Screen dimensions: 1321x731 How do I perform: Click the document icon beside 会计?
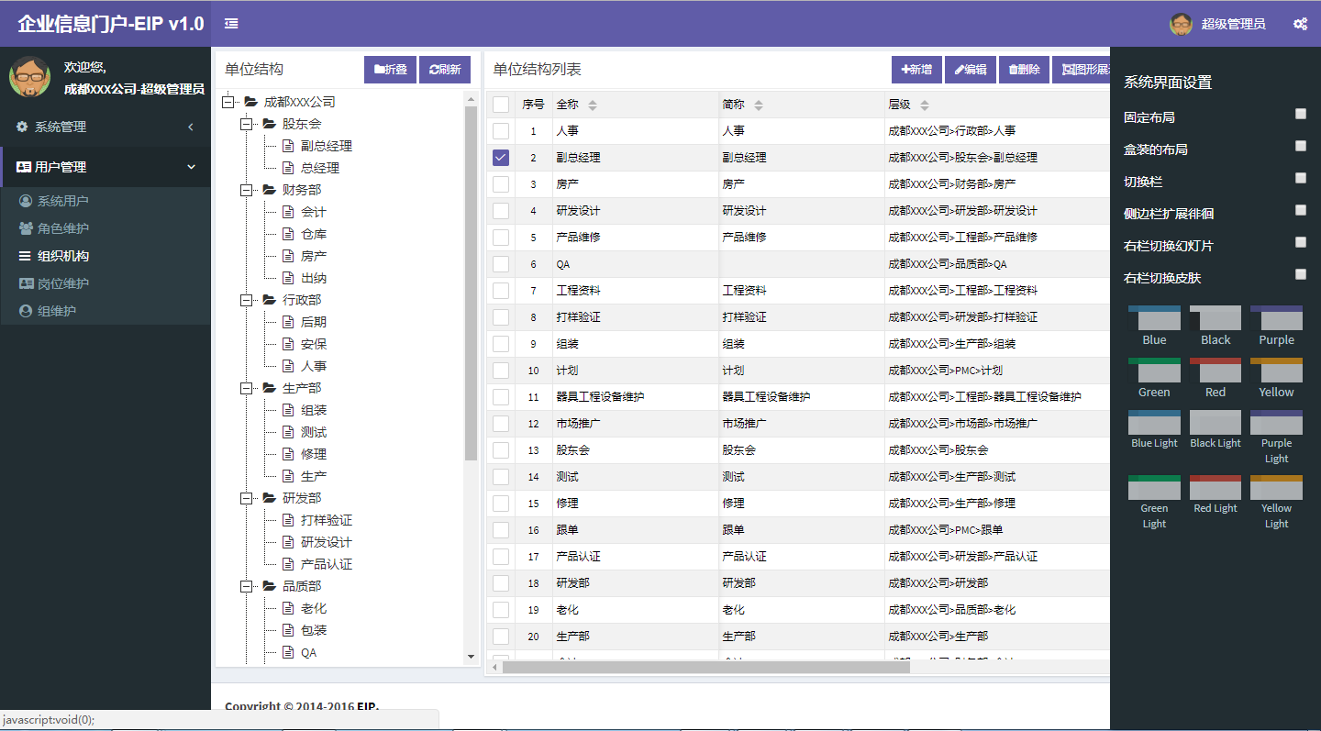tap(288, 212)
